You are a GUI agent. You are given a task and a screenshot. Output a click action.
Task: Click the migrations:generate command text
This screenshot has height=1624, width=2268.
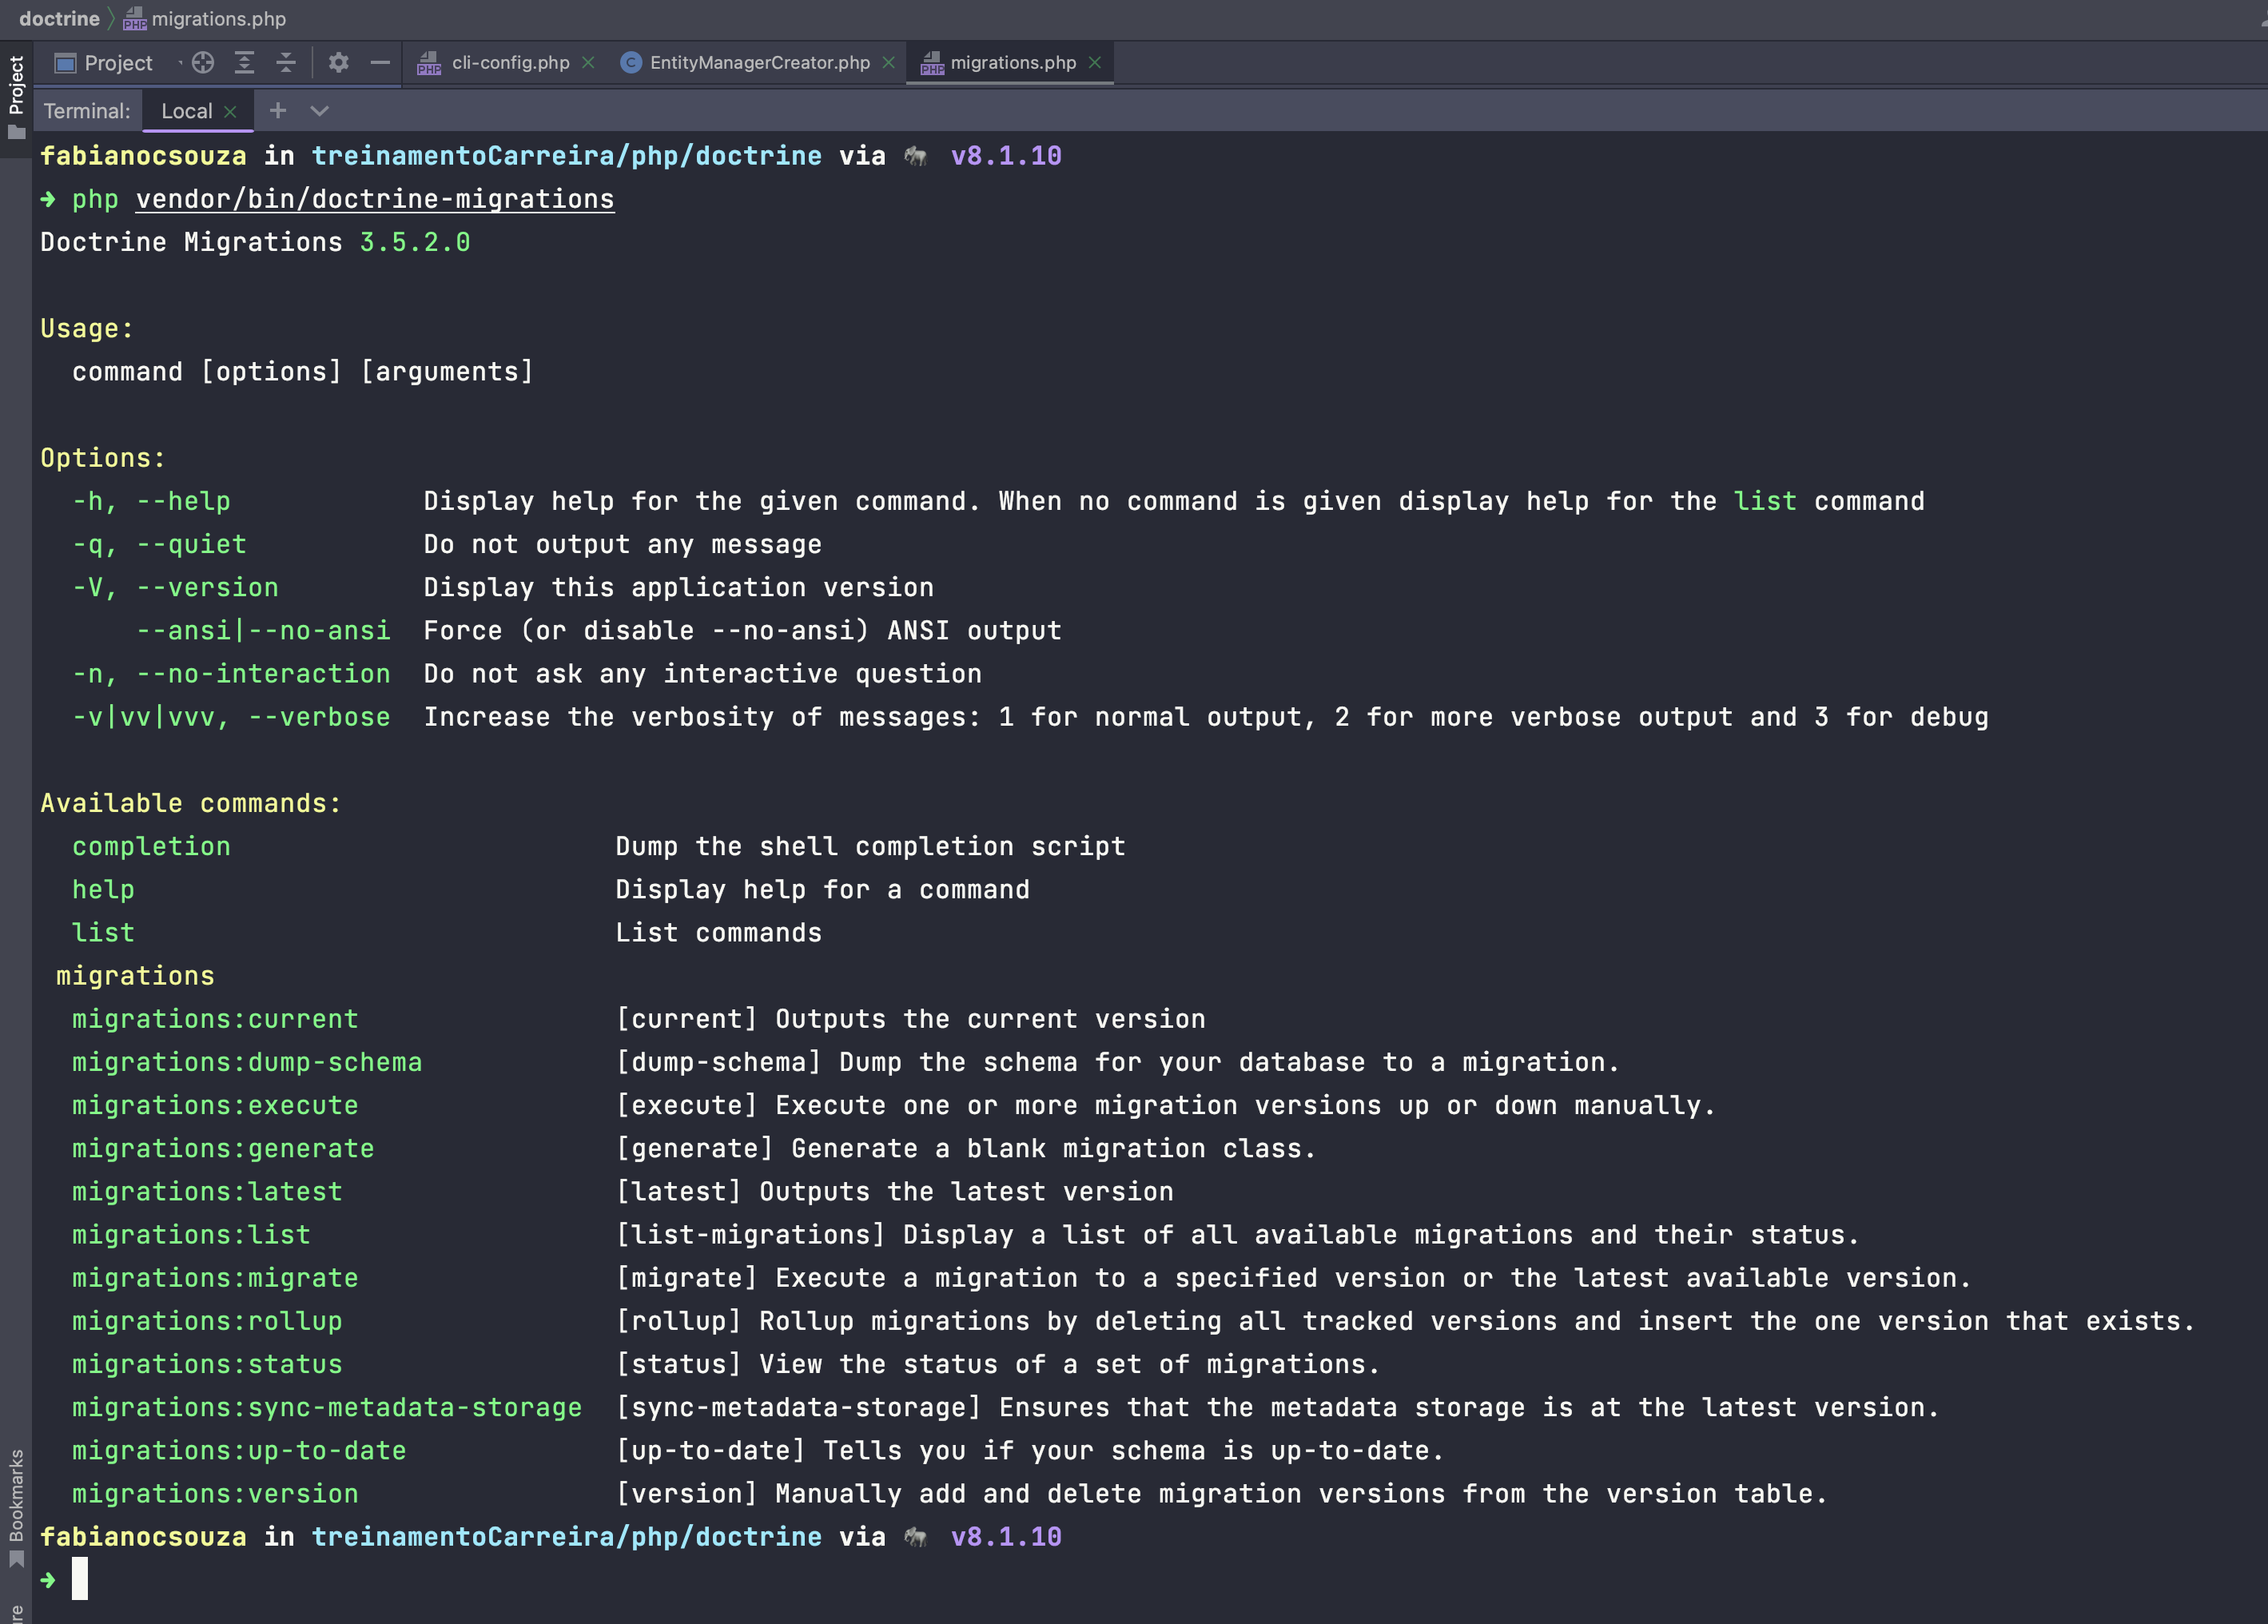point(223,1148)
